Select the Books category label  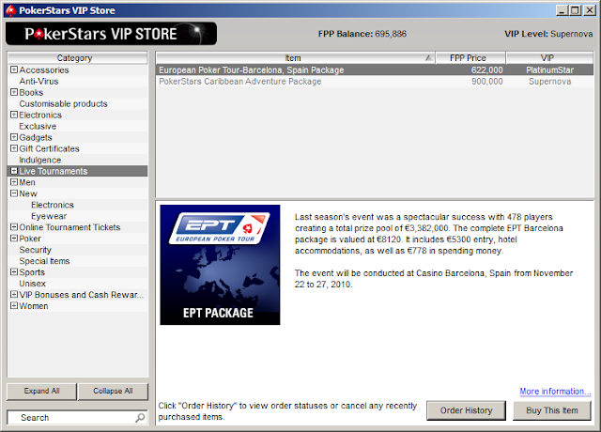[x=31, y=92]
